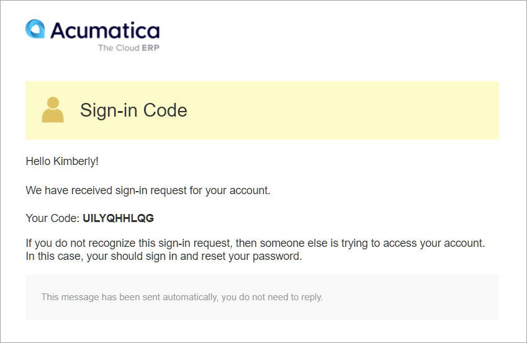527x343 pixels.
Task: Click the "We have received sign-in request" sentence
Action: 148,190
